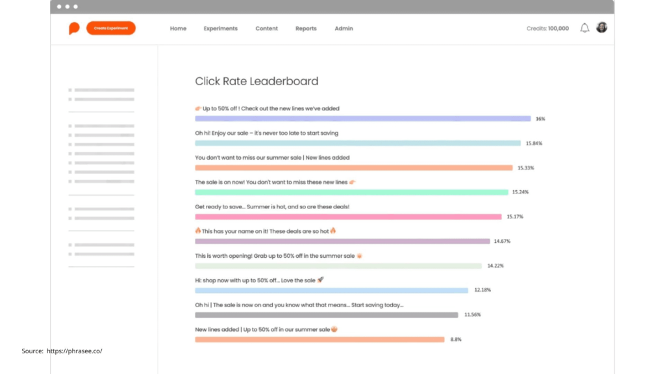Open the Content section
The height and width of the screenshot is (374, 665).
(x=266, y=29)
